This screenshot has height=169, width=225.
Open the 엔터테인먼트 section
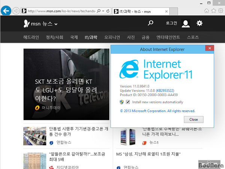168,37
